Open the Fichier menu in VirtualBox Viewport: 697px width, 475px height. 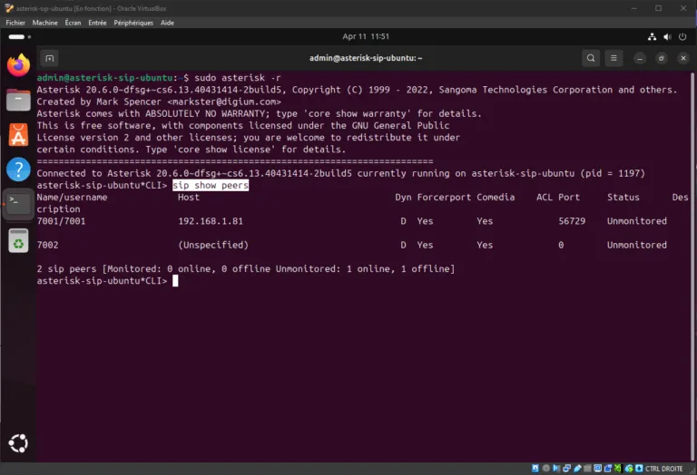click(15, 23)
